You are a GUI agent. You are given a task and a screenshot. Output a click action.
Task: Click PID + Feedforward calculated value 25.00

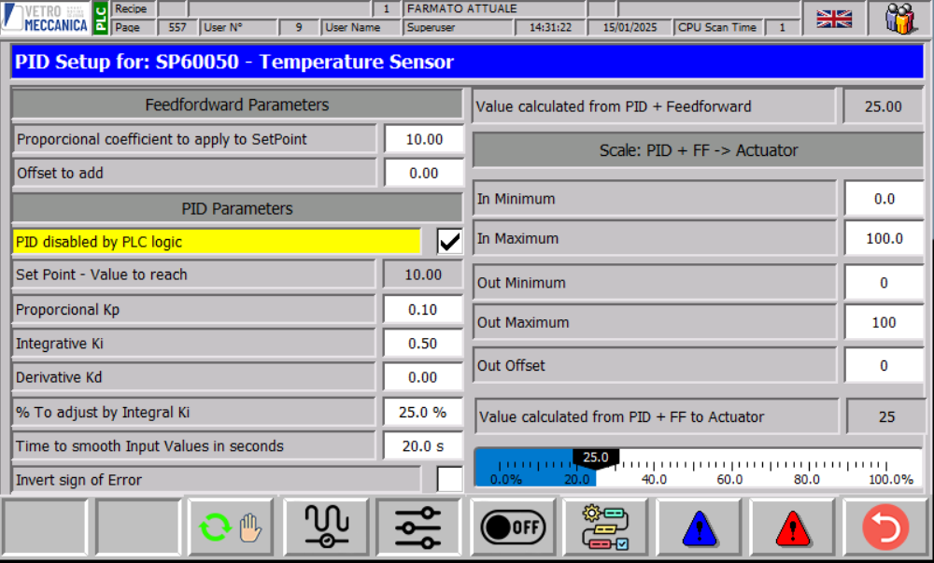(x=883, y=106)
